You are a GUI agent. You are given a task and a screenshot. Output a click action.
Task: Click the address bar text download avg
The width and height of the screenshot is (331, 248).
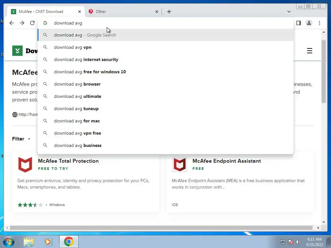68,23
